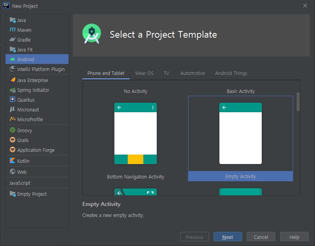This screenshot has width=315, height=246.
Task: Click the Quarkus icon
Action: point(13,100)
